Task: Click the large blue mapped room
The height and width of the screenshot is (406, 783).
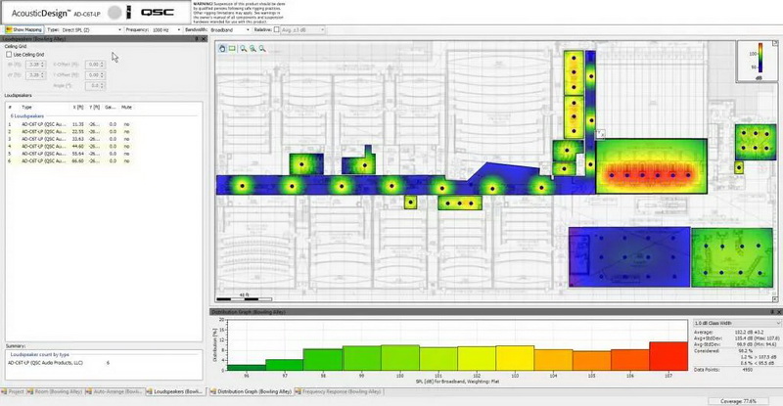Action: click(629, 256)
